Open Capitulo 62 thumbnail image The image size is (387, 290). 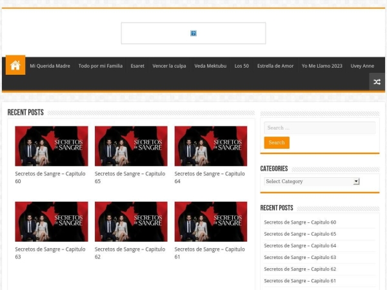131,222
